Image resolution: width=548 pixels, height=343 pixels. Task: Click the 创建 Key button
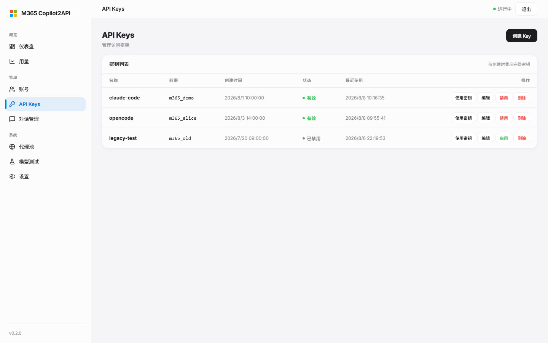pyautogui.click(x=521, y=36)
